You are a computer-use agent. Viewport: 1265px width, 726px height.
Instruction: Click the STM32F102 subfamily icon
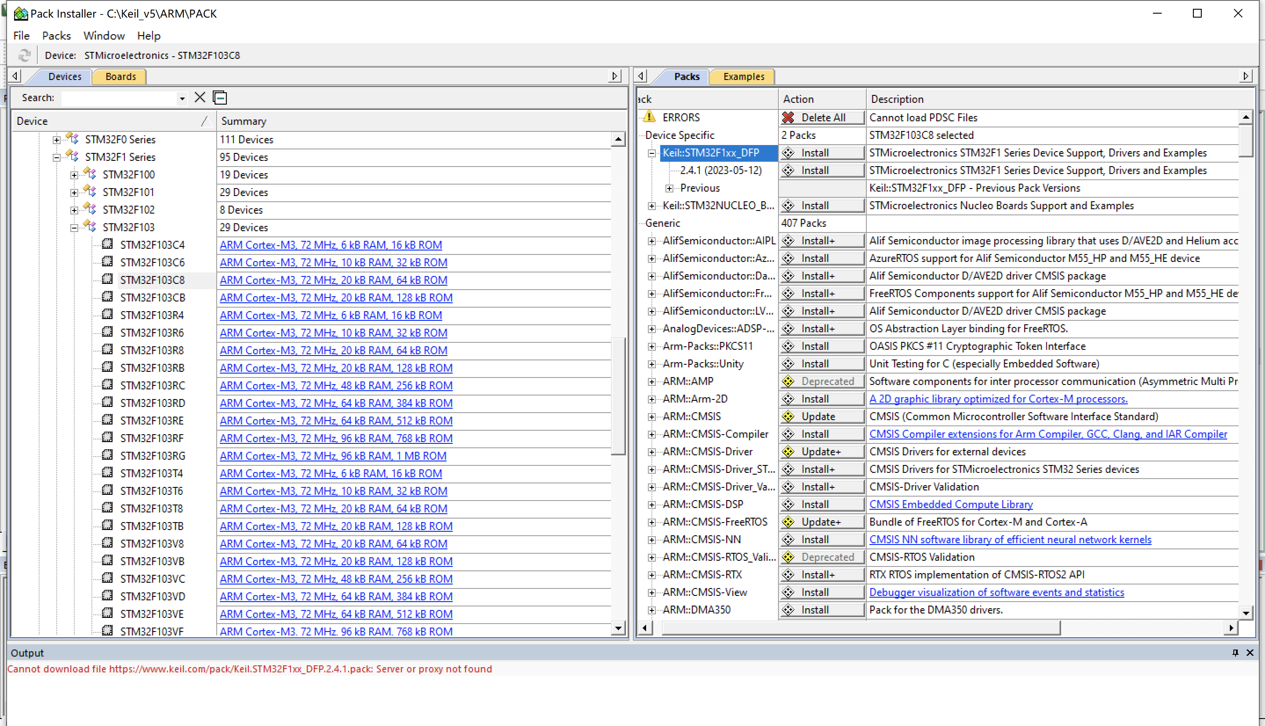click(90, 208)
